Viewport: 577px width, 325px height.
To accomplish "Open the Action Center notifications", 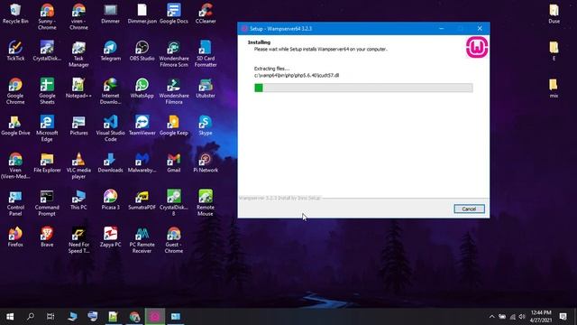I will click(563, 317).
